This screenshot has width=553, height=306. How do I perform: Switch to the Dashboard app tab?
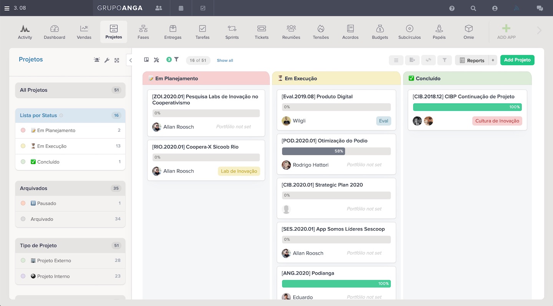click(55, 32)
